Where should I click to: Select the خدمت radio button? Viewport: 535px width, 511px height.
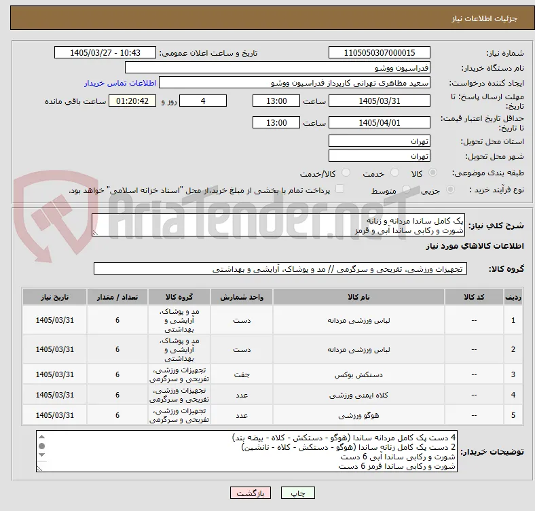[394, 173]
